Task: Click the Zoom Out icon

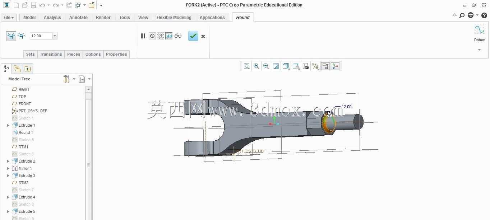Action: point(266,66)
